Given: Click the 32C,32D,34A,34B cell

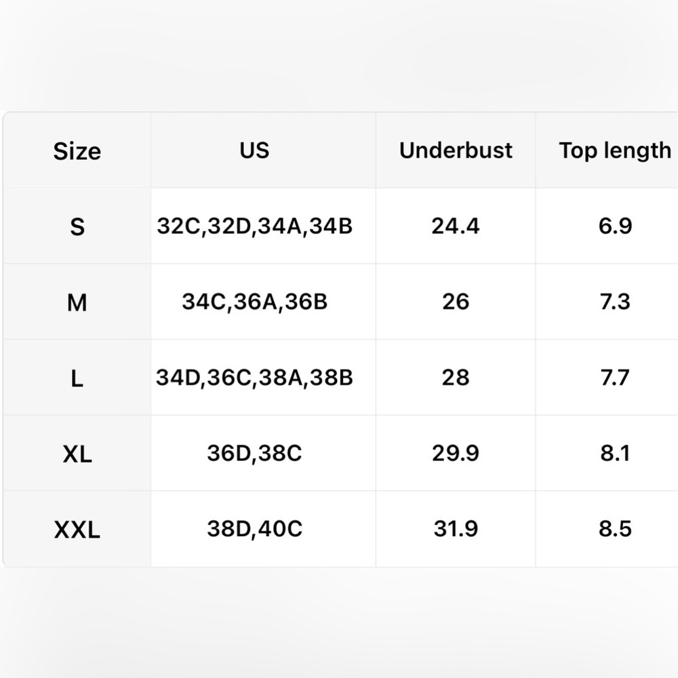Looking at the screenshot, I should point(255,226).
